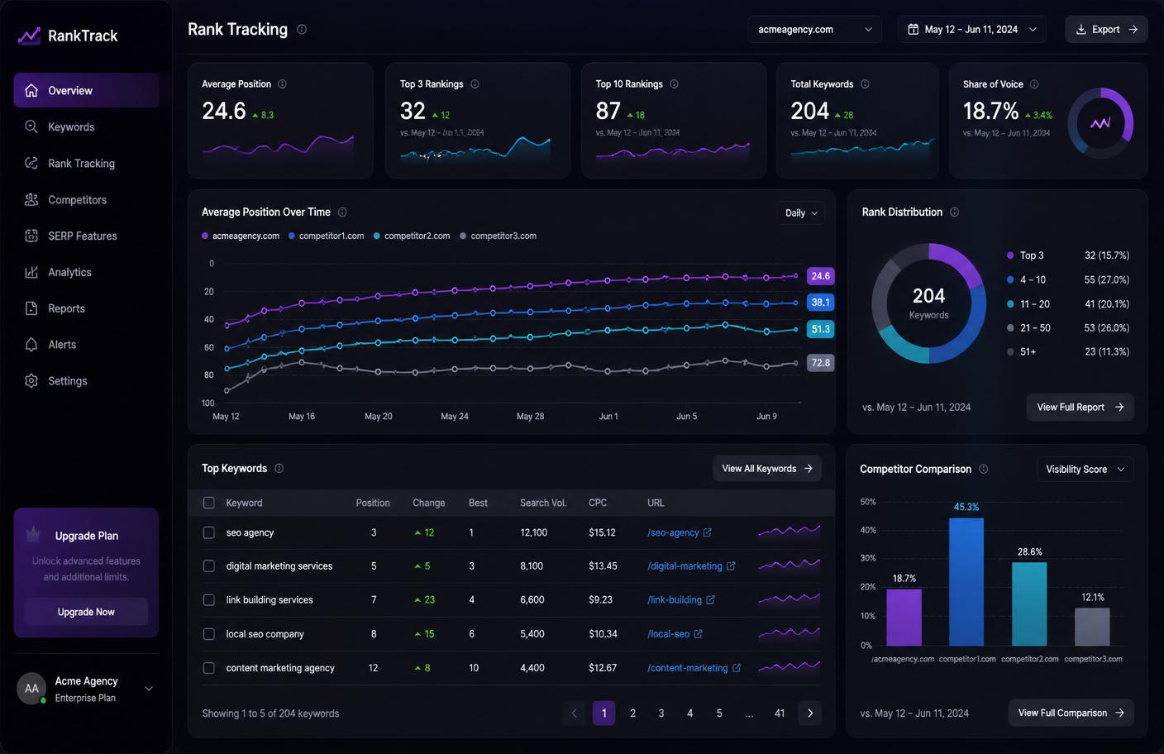This screenshot has width=1164, height=754.
Task: Open Rank Tracking in the sidebar
Action: 86,163
